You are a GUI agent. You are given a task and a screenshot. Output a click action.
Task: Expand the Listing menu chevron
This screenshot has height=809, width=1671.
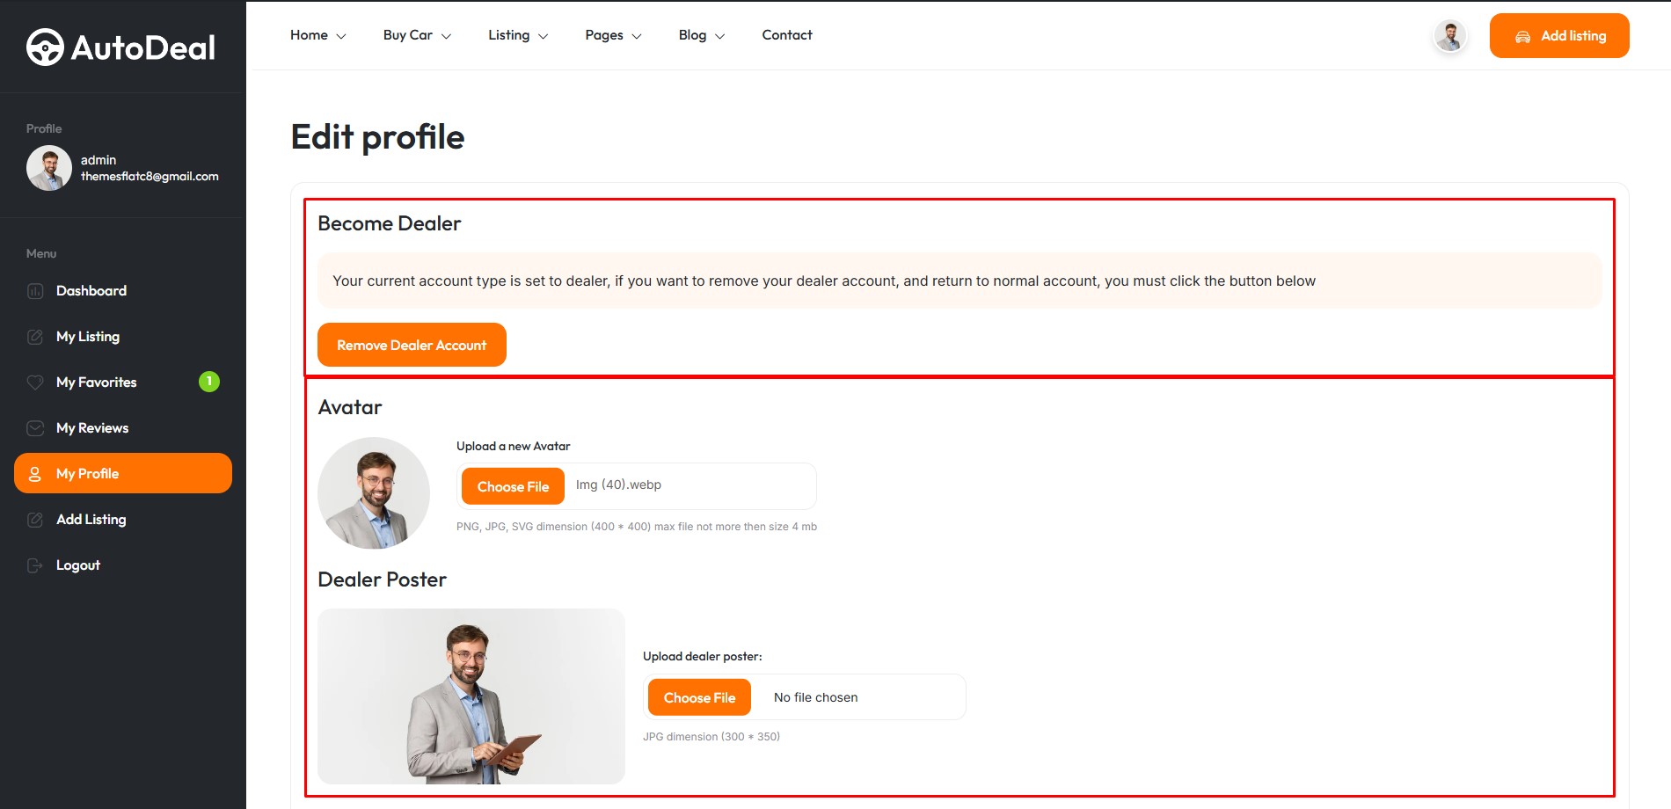coord(543,36)
